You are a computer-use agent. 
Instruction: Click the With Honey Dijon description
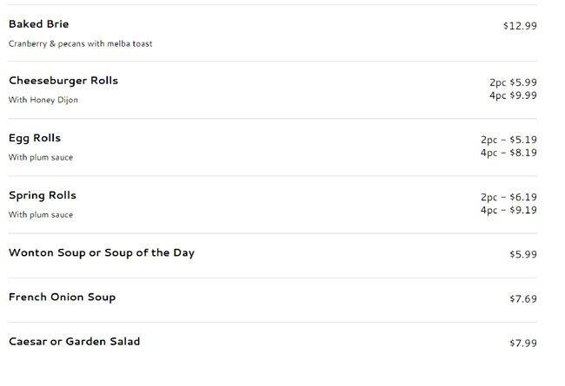point(43,101)
